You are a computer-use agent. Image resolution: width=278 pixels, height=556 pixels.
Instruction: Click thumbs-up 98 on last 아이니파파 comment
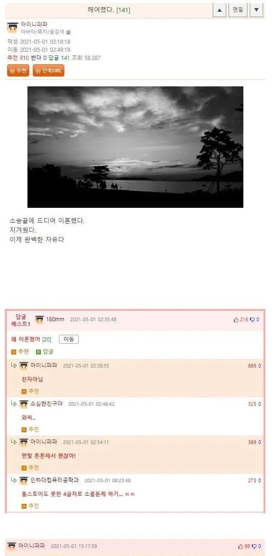240,547
